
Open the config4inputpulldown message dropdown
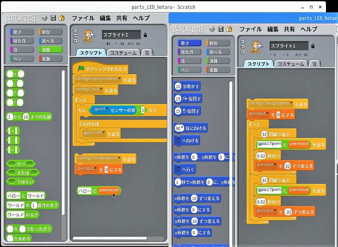(x=119, y=79)
